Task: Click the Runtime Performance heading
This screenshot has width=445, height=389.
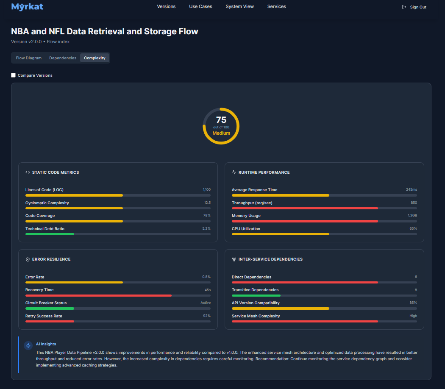Action: (x=264, y=172)
